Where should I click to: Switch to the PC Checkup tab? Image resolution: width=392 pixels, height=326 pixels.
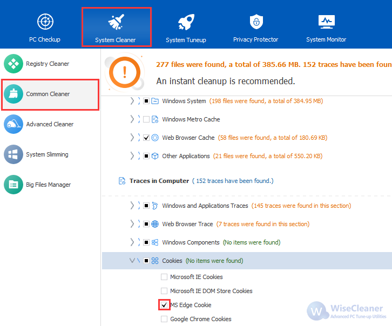pos(45,28)
